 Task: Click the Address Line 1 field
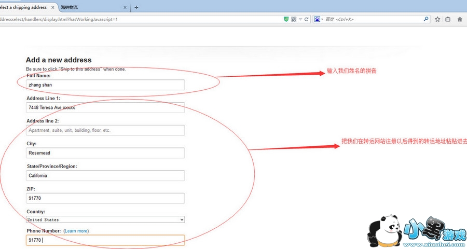pyautogui.click(x=105, y=107)
